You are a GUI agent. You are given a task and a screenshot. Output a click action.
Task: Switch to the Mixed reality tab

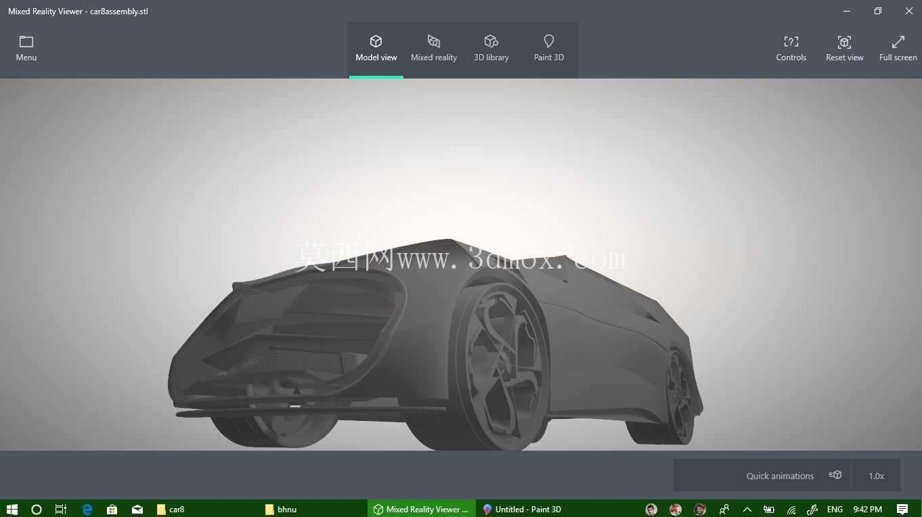click(x=434, y=49)
